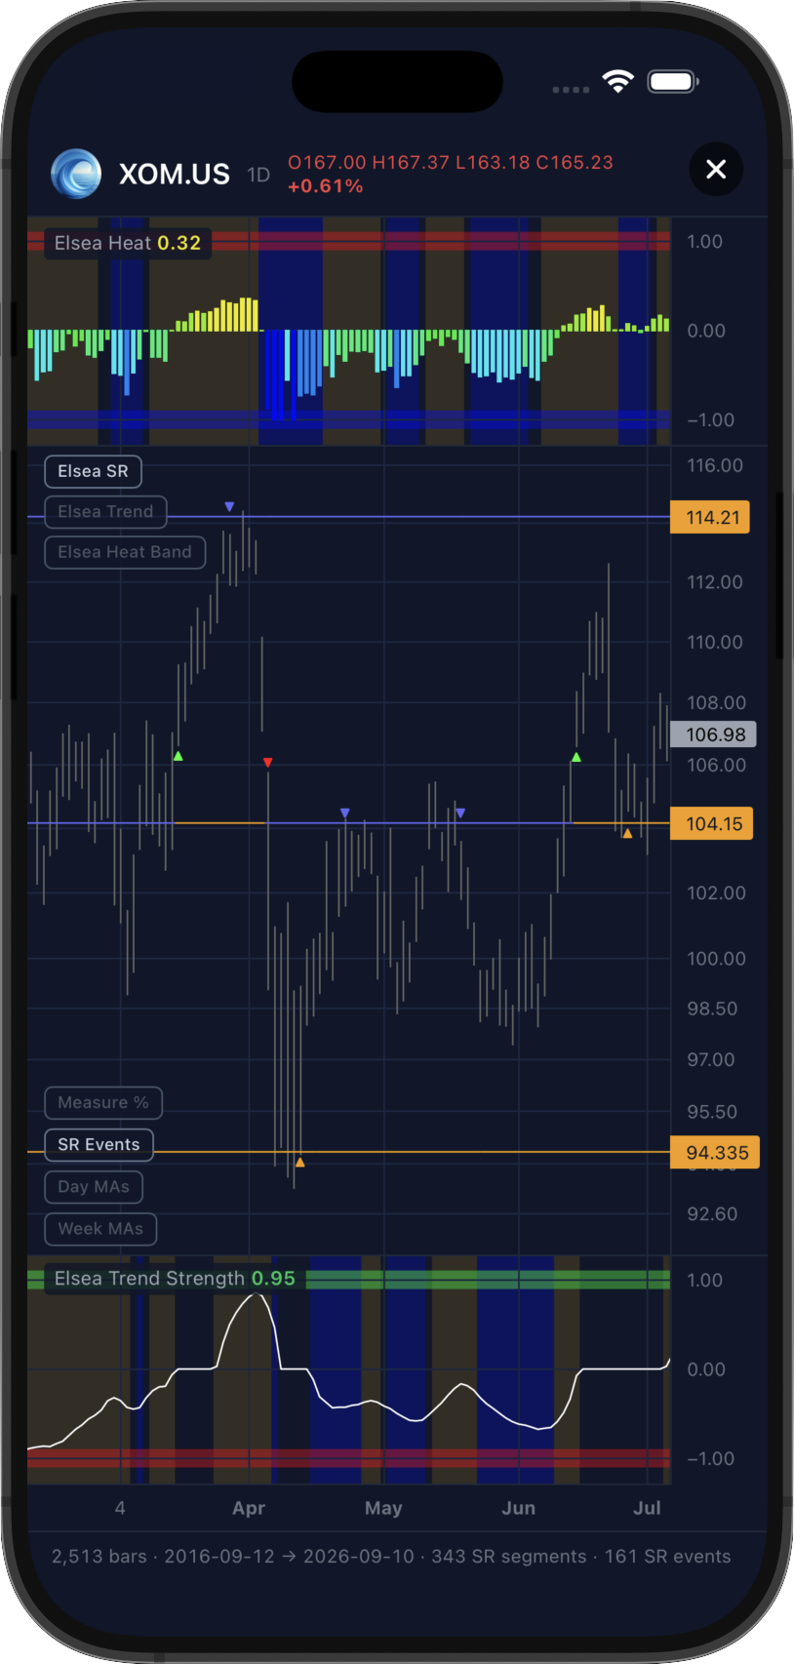Select the 104.15 price level tag
Image resolution: width=794 pixels, height=1664 pixels.
[x=712, y=823]
